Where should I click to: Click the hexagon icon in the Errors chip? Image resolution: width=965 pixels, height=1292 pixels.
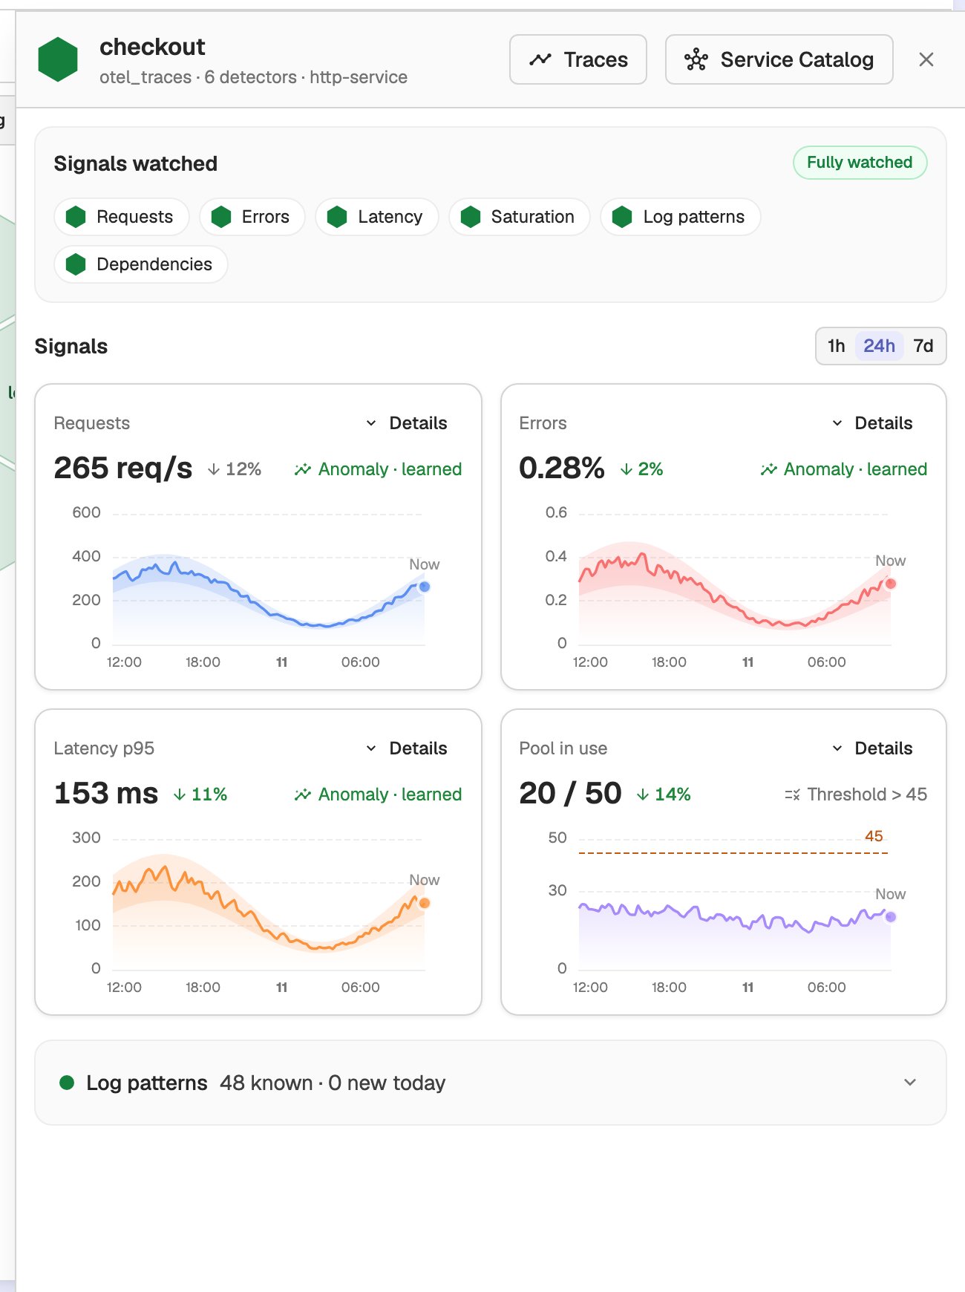point(221,217)
